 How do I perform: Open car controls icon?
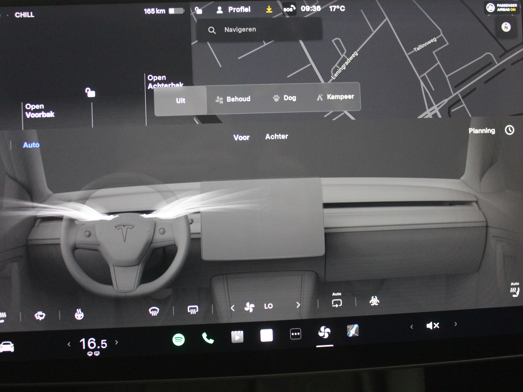pos(7,347)
